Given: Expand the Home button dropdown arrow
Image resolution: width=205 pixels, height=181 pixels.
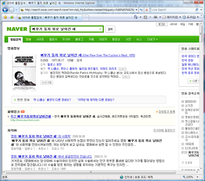Looking at the screenshot, I should point(141,17).
